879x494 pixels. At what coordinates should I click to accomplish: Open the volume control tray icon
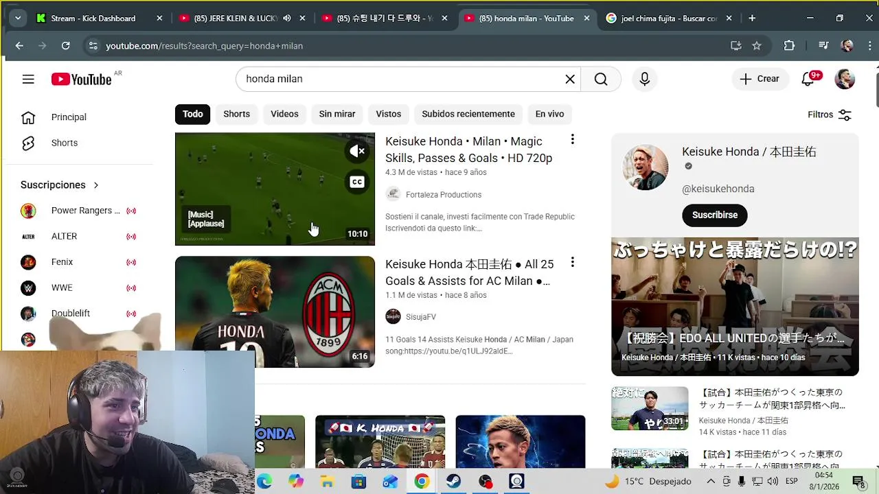[x=773, y=482]
